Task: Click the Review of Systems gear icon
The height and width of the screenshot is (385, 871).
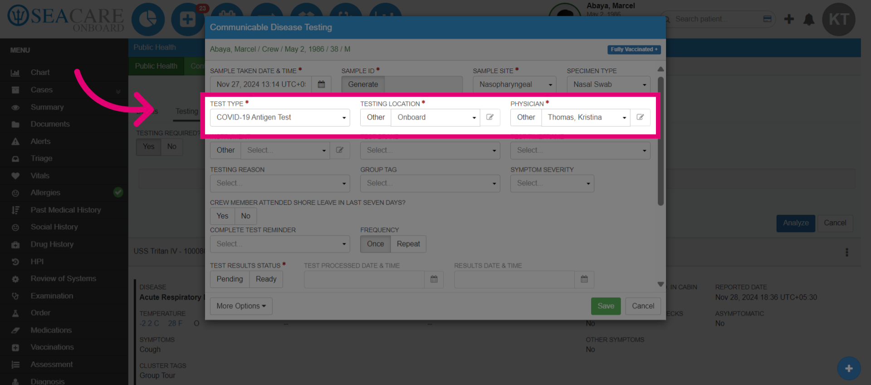Action: coord(15,279)
